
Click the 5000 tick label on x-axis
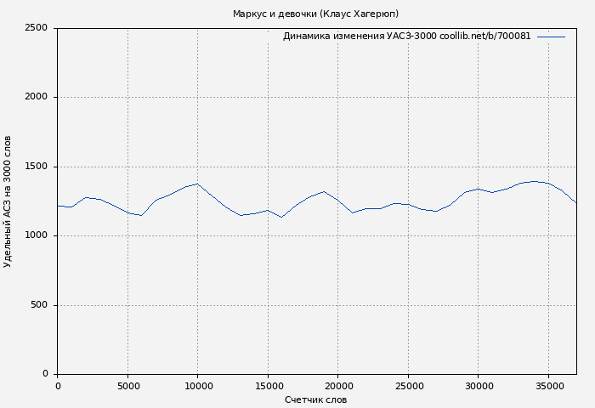pos(127,386)
